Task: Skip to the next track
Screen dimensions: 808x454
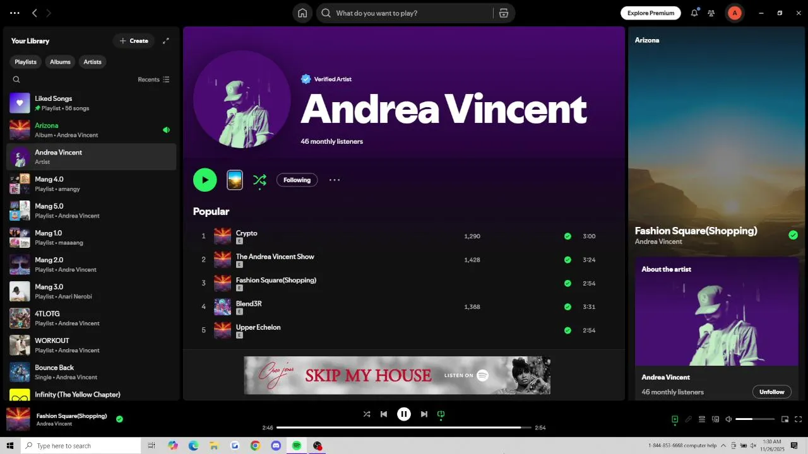Action: tap(424, 414)
